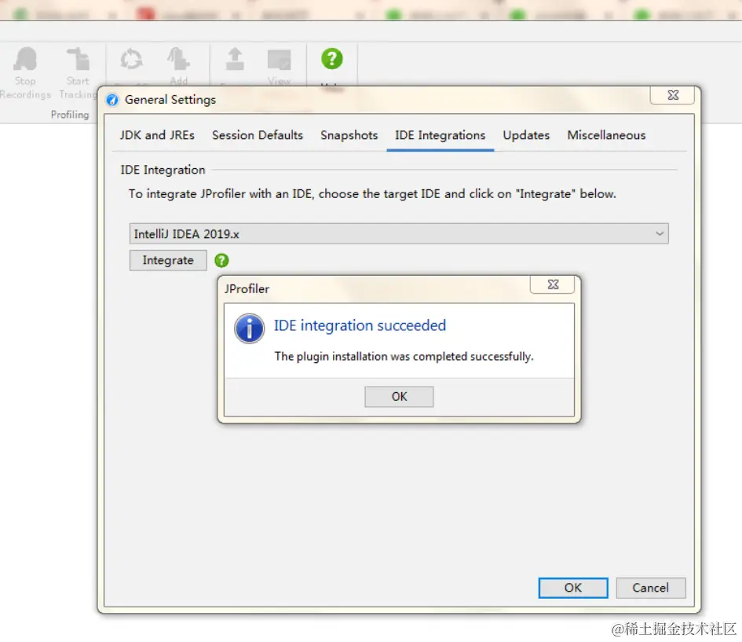Click the Integrate button

pos(168,260)
